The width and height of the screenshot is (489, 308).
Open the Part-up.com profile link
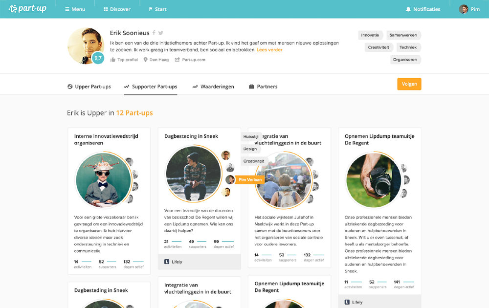(190, 60)
